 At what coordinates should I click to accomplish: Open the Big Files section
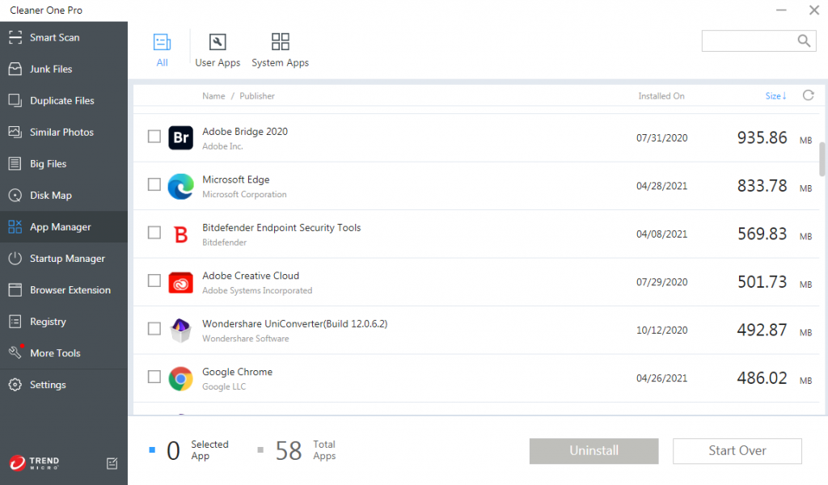click(63, 163)
